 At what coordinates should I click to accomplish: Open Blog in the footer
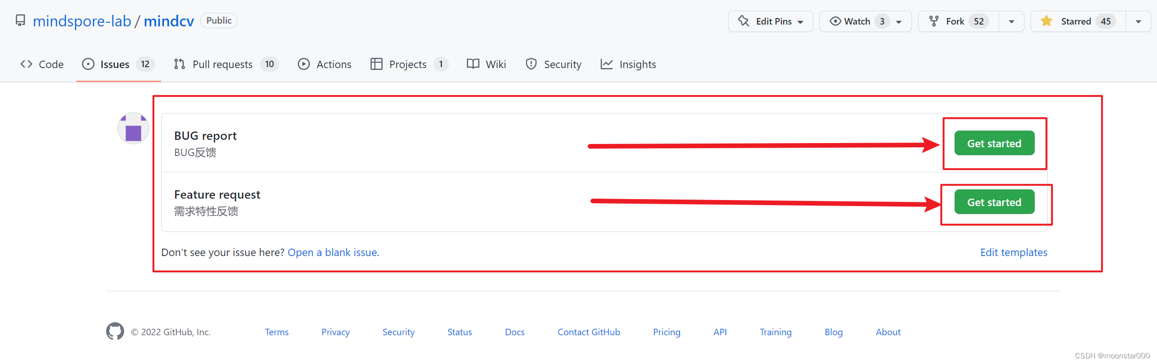(834, 332)
